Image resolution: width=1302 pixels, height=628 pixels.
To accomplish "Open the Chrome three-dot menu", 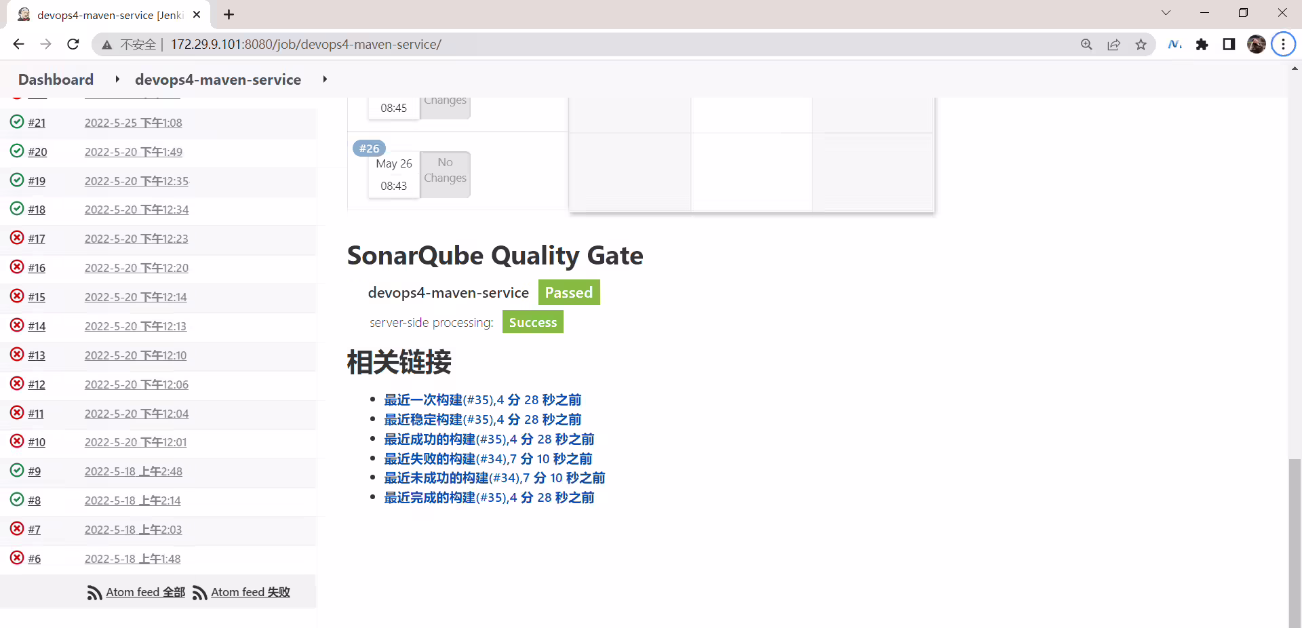I will 1283,44.
